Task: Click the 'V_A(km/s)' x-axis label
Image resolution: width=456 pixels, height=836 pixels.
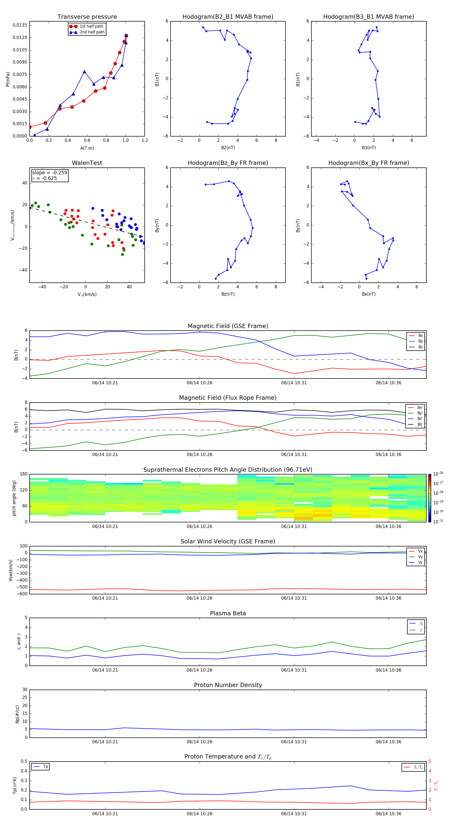Action: [87, 294]
